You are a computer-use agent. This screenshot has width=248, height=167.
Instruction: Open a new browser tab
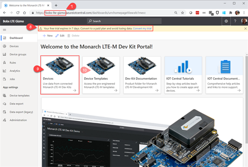click(56, 5)
